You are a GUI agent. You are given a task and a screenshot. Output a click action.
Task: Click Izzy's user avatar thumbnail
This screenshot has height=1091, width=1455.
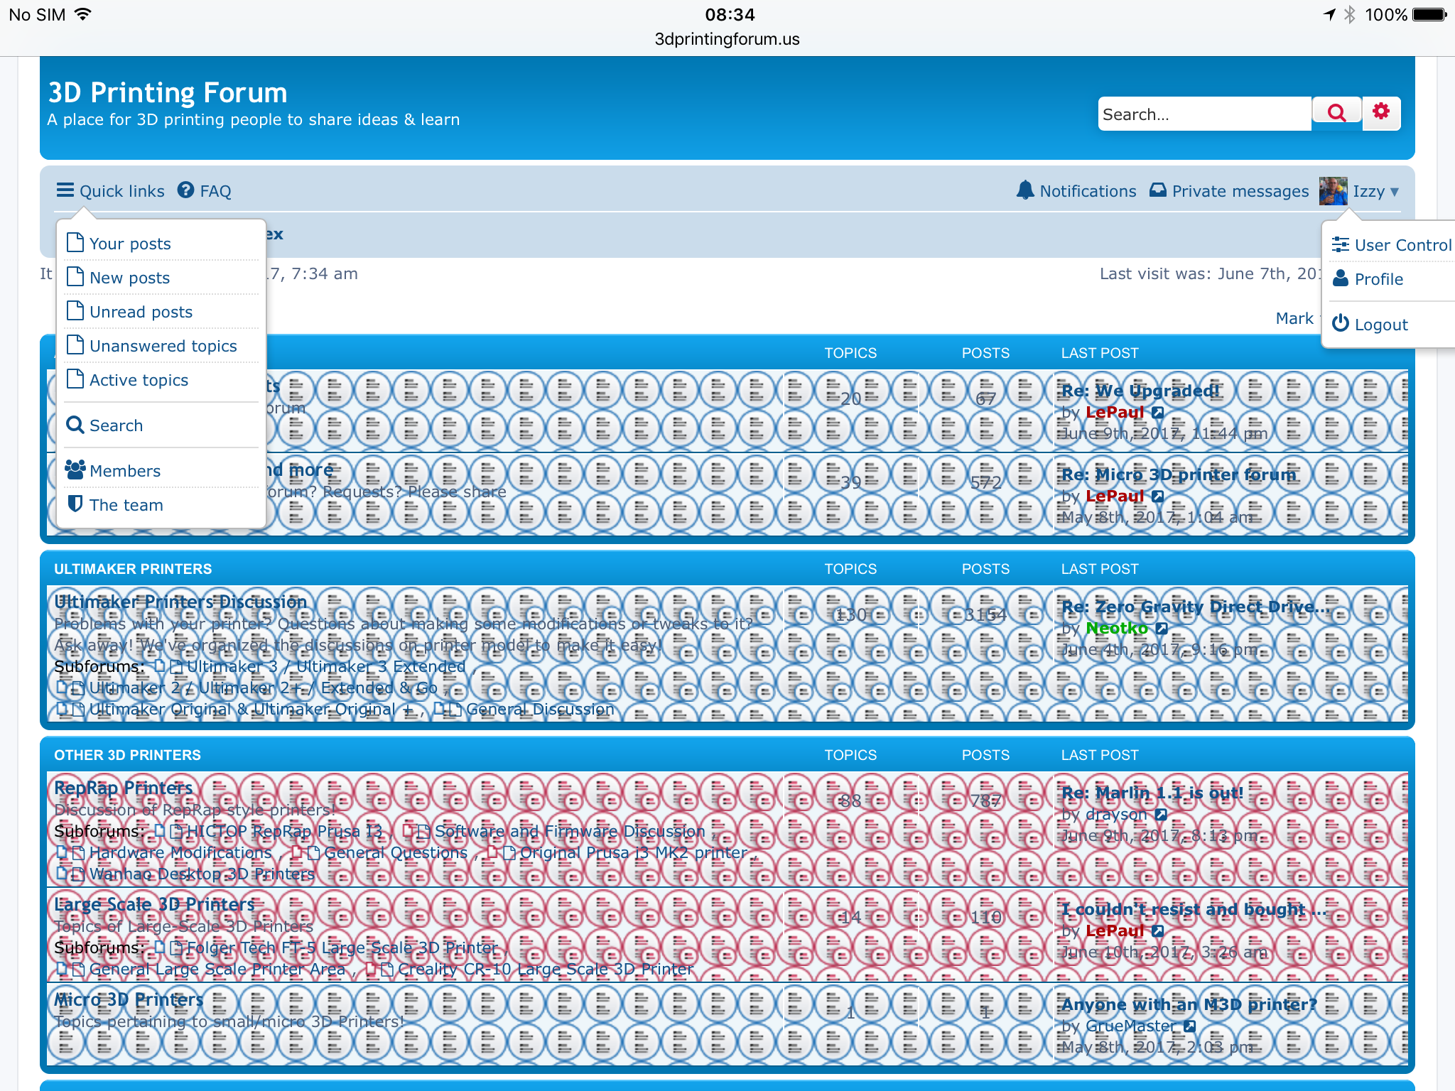point(1333,191)
